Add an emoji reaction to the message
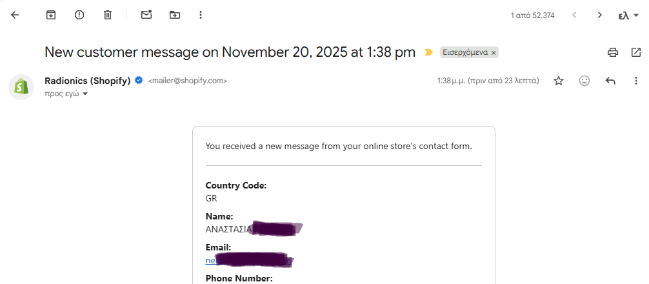Screen dimensions: 649x284 coord(584,81)
